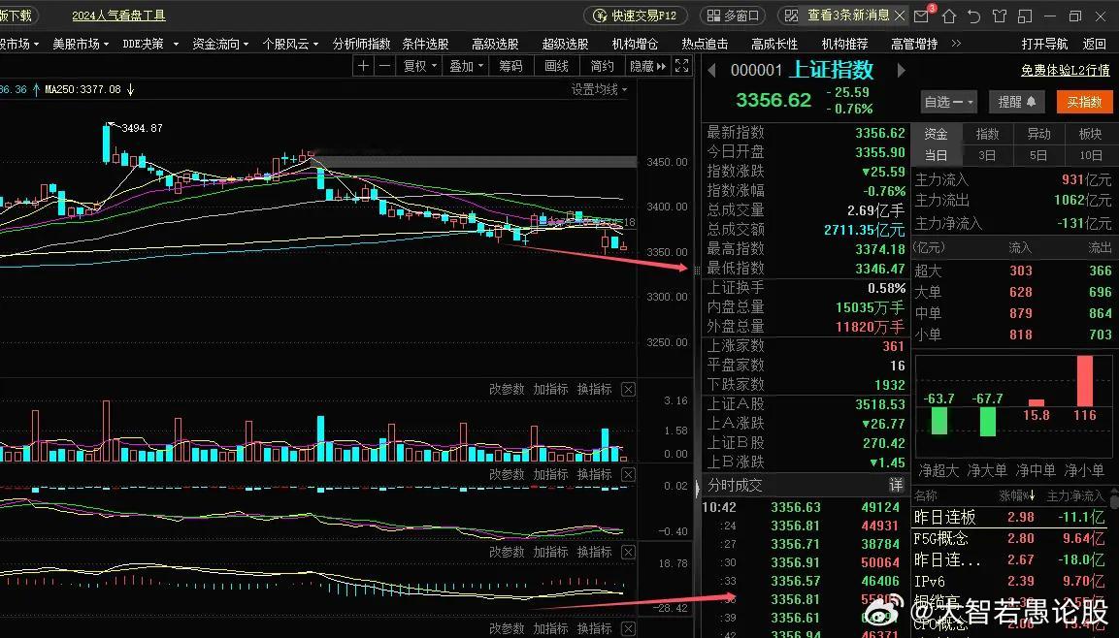This screenshot has width=1119, height=638.
Task: Click the minus zoom-out chart button
Action: click(384, 66)
